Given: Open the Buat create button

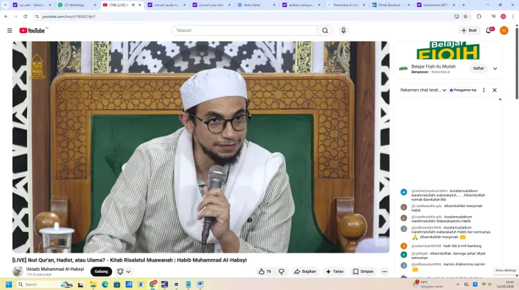Looking at the screenshot, I should 469,30.
